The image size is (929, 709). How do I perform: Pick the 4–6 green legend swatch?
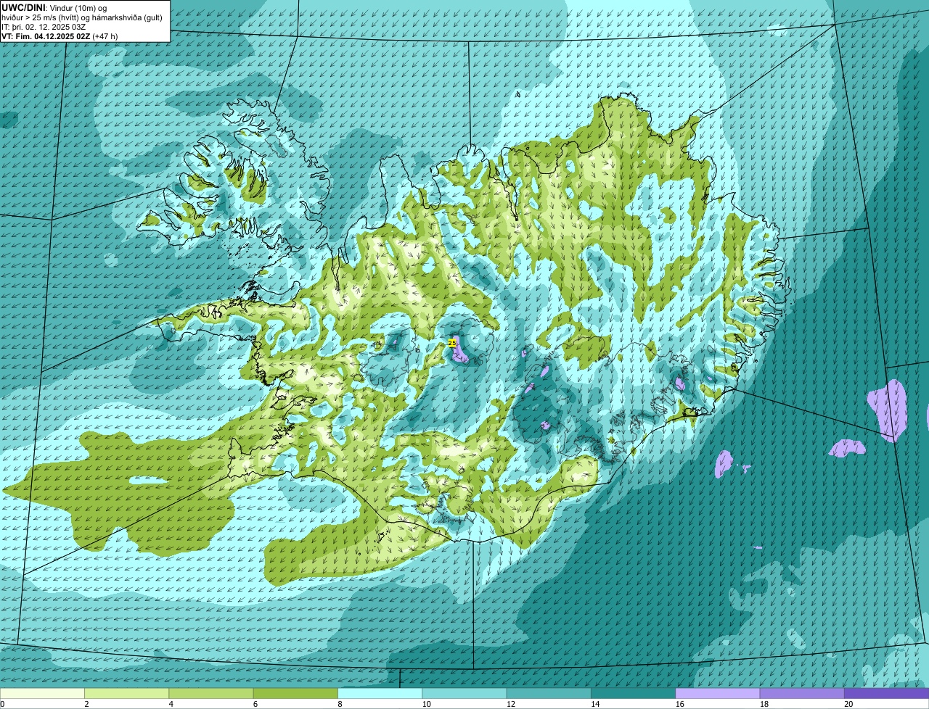211,693
